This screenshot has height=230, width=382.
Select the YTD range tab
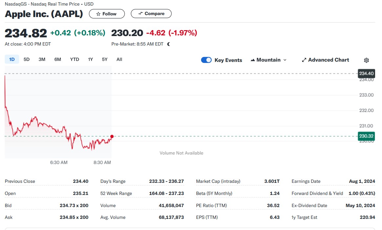[x=74, y=59]
